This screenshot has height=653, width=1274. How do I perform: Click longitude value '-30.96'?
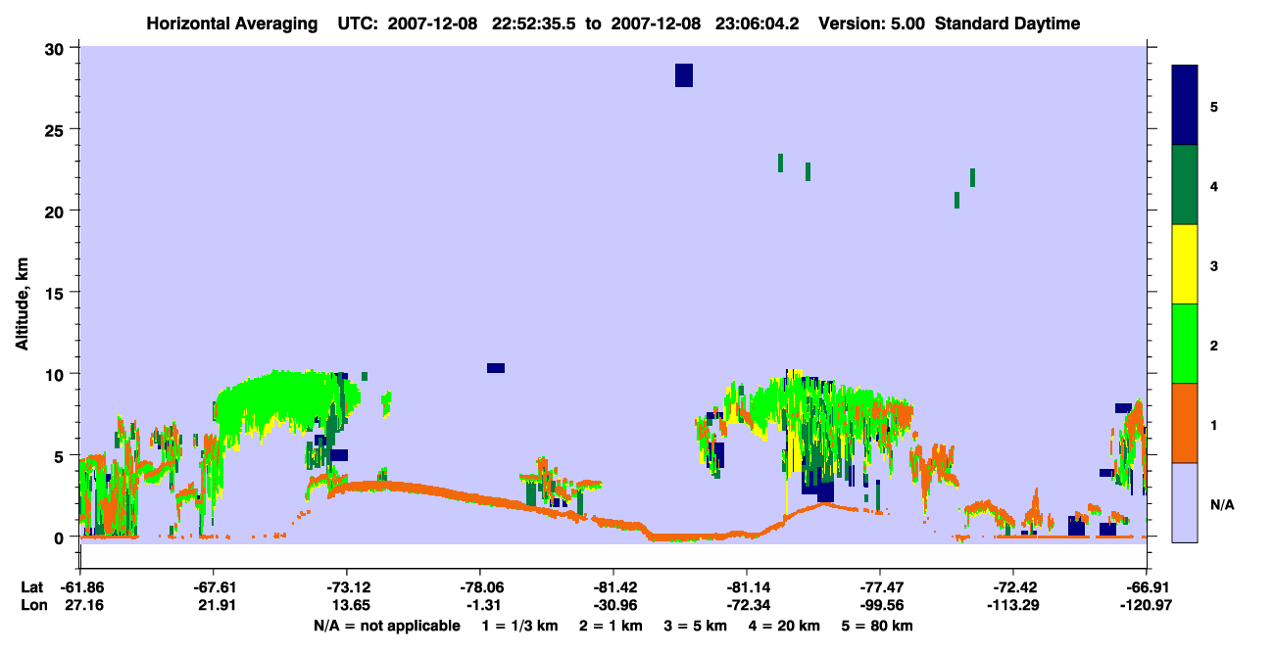pos(612,605)
